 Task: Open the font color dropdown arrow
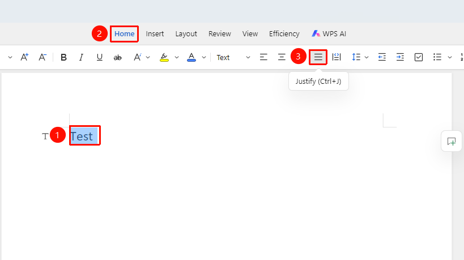(204, 57)
